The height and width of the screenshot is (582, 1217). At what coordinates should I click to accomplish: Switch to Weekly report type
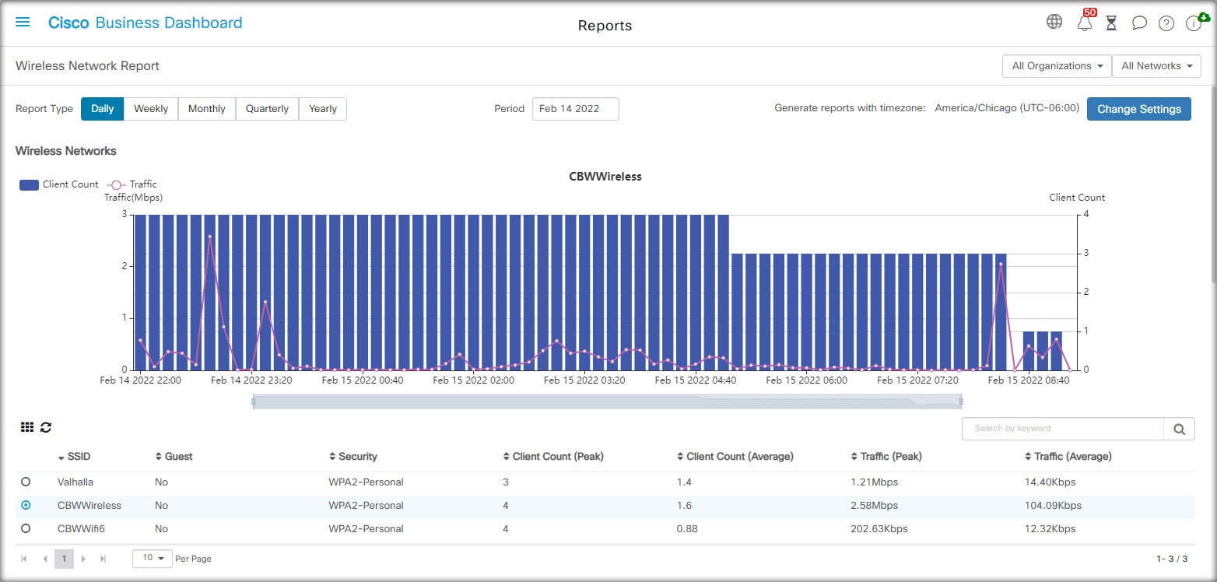tap(151, 109)
